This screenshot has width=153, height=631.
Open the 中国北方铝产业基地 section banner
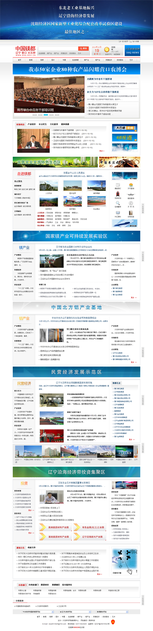76,307
